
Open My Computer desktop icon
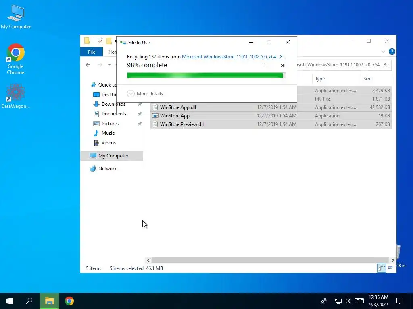click(x=16, y=17)
